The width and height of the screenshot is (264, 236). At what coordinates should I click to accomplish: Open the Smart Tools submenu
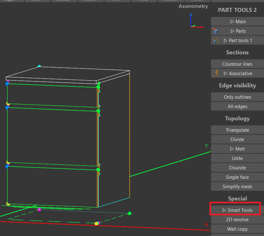(x=238, y=210)
